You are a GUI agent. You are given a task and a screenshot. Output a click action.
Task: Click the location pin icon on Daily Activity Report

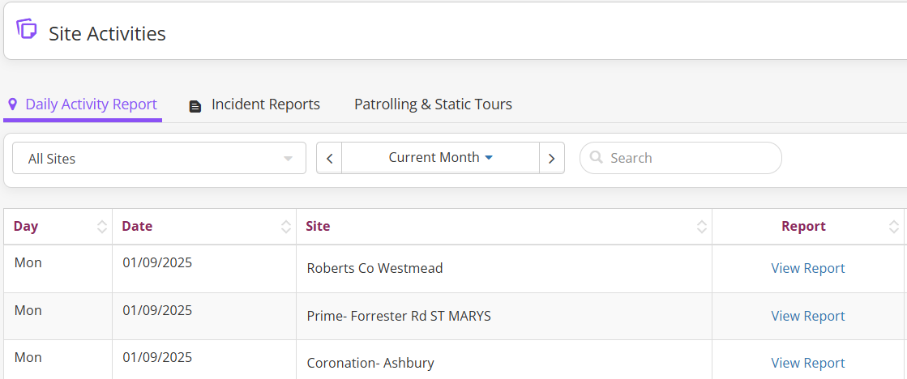pyautogui.click(x=13, y=104)
